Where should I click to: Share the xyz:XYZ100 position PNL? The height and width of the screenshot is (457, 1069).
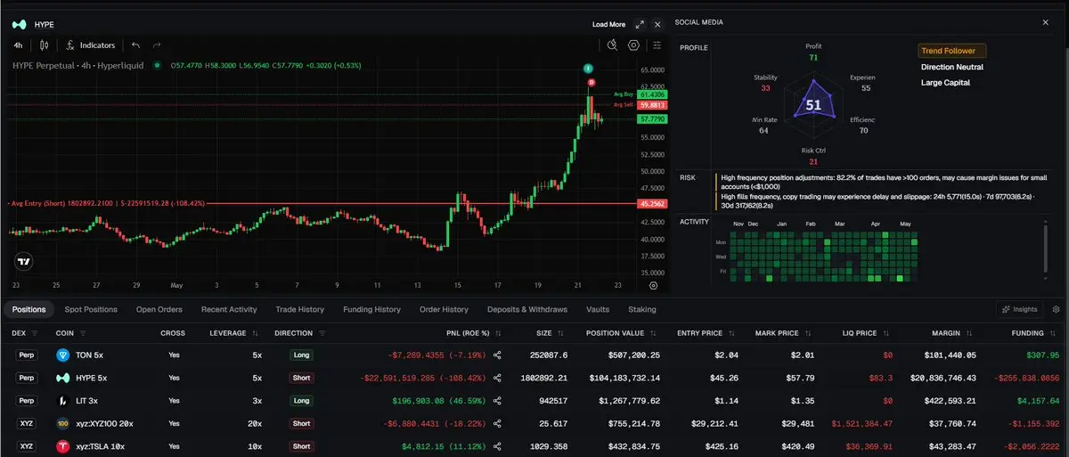click(497, 424)
